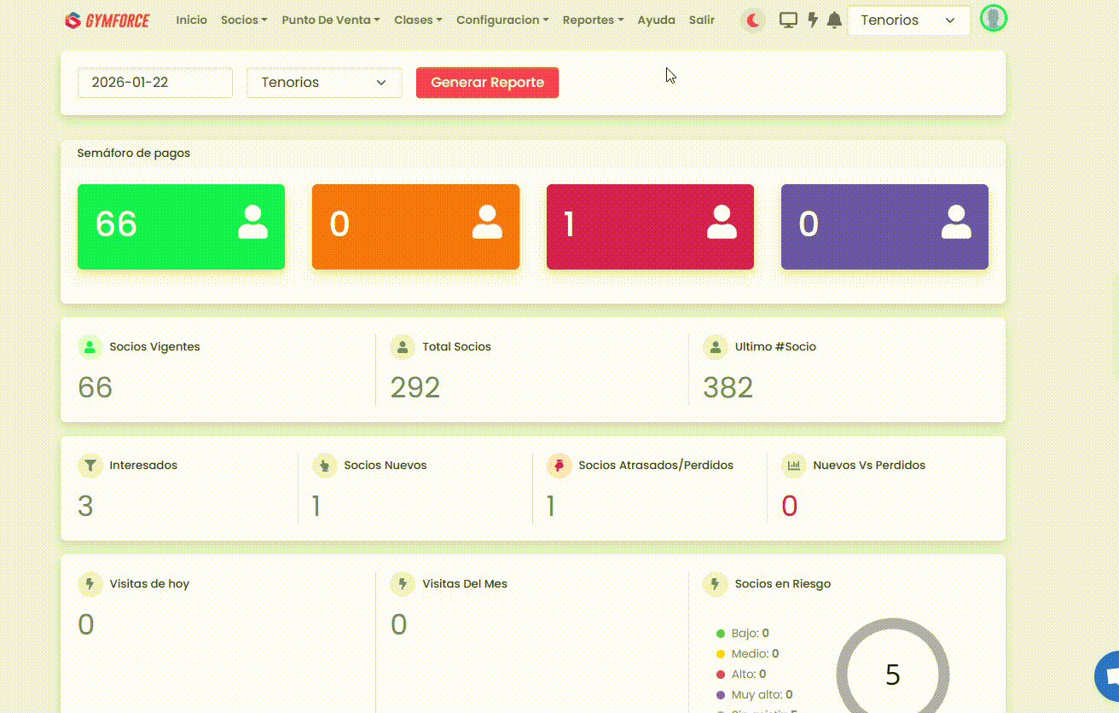This screenshot has width=1119, height=713.
Task: Open the Punto De Venta menu
Action: pyautogui.click(x=330, y=20)
